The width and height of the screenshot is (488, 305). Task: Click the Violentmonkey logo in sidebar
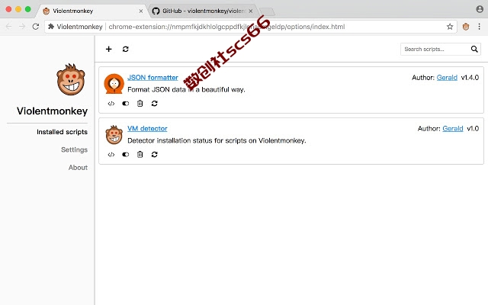(71, 79)
